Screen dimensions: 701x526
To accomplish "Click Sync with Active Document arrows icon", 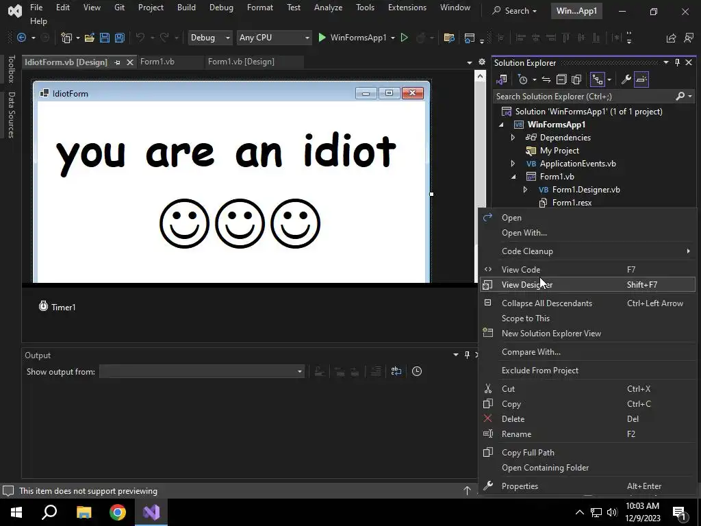I will click(546, 79).
